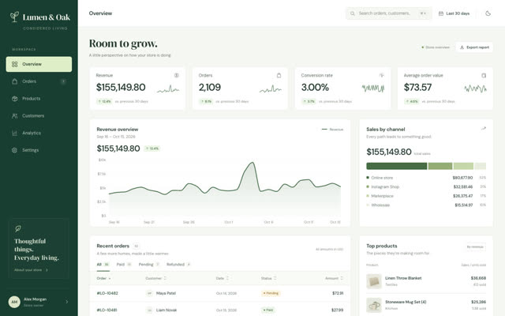
Task: Click the Marketplace segment of channel bar
Action: click(x=463, y=166)
